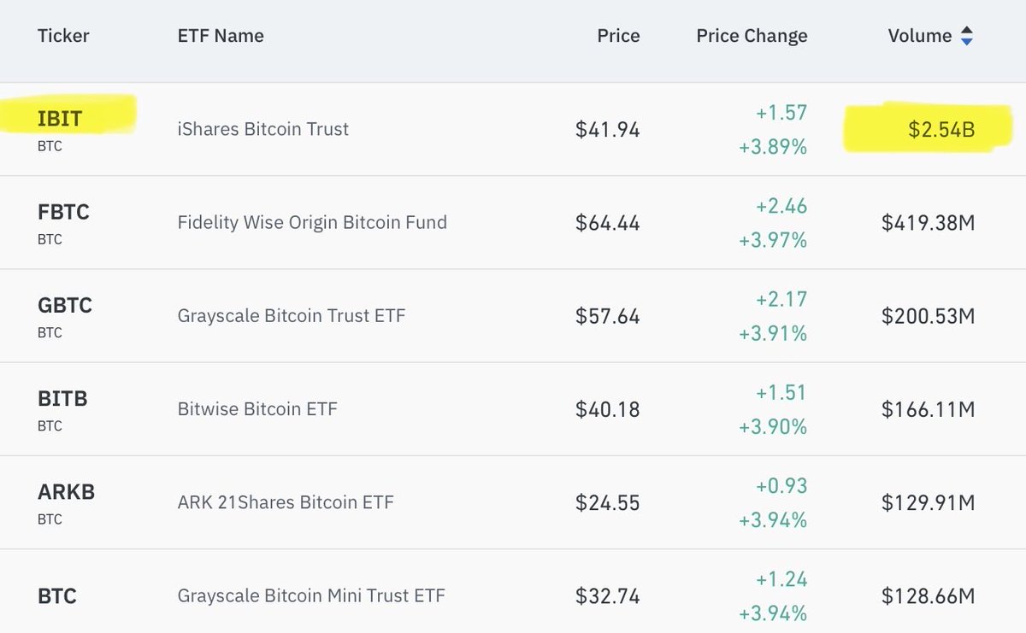
Task: Open the ARKB ticker link
Action: pyautogui.click(x=66, y=492)
